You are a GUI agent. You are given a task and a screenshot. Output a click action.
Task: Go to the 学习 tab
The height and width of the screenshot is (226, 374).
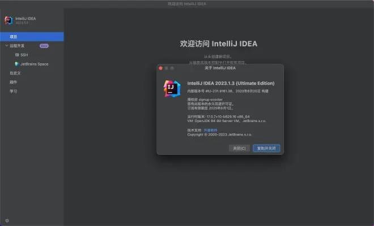click(13, 91)
